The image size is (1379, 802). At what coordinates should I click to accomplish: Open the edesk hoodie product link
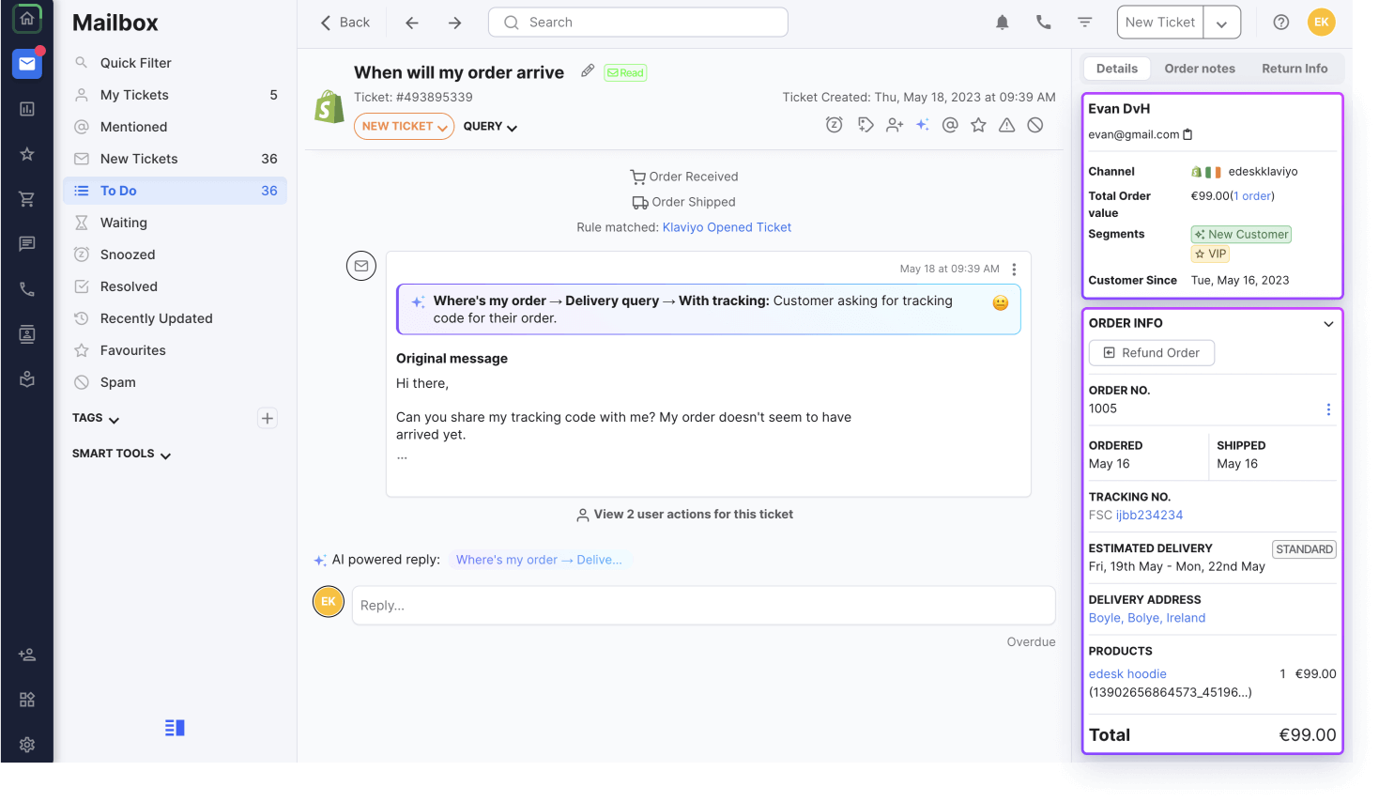tap(1127, 674)
